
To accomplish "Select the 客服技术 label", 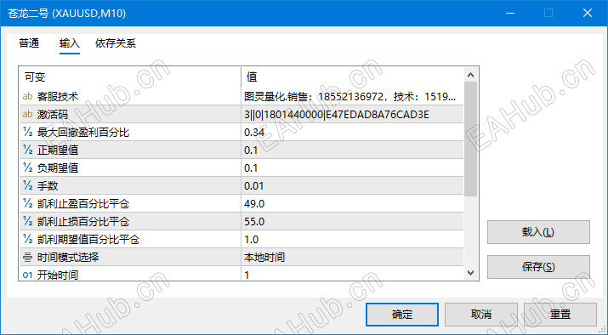I will point(58,96).
